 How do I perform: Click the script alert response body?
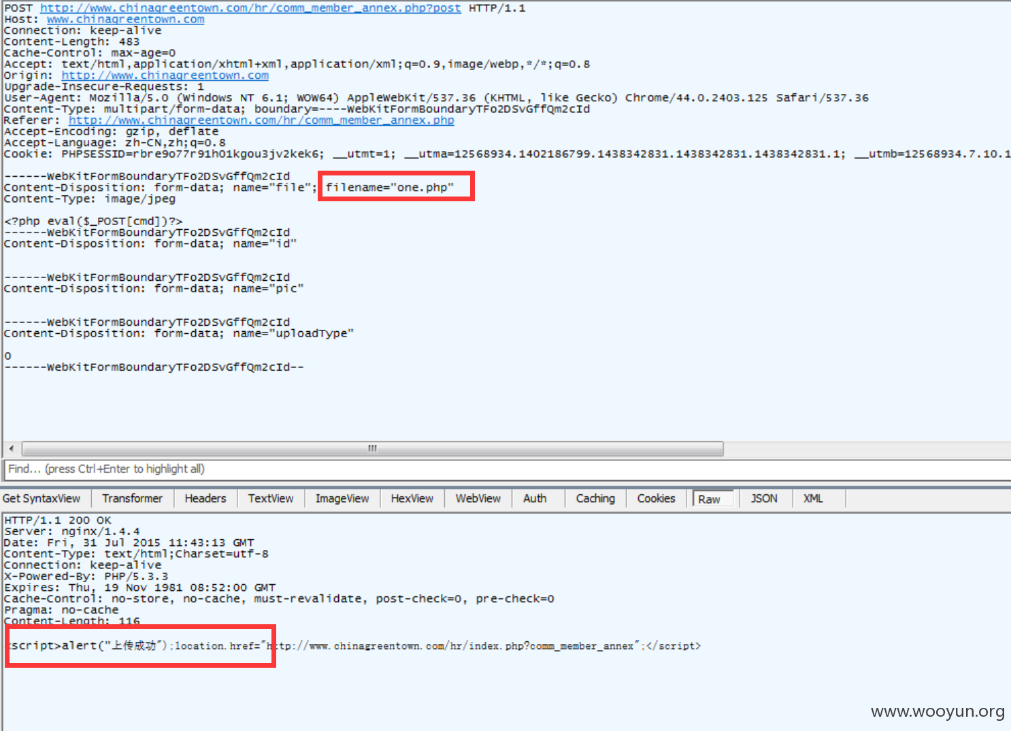(x=354, y=646)
